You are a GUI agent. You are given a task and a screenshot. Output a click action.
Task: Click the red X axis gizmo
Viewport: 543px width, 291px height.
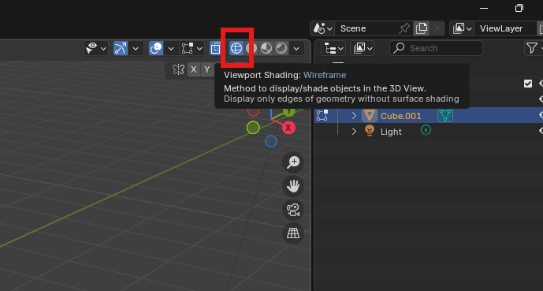pyautogui.click(x=288, y=128)
